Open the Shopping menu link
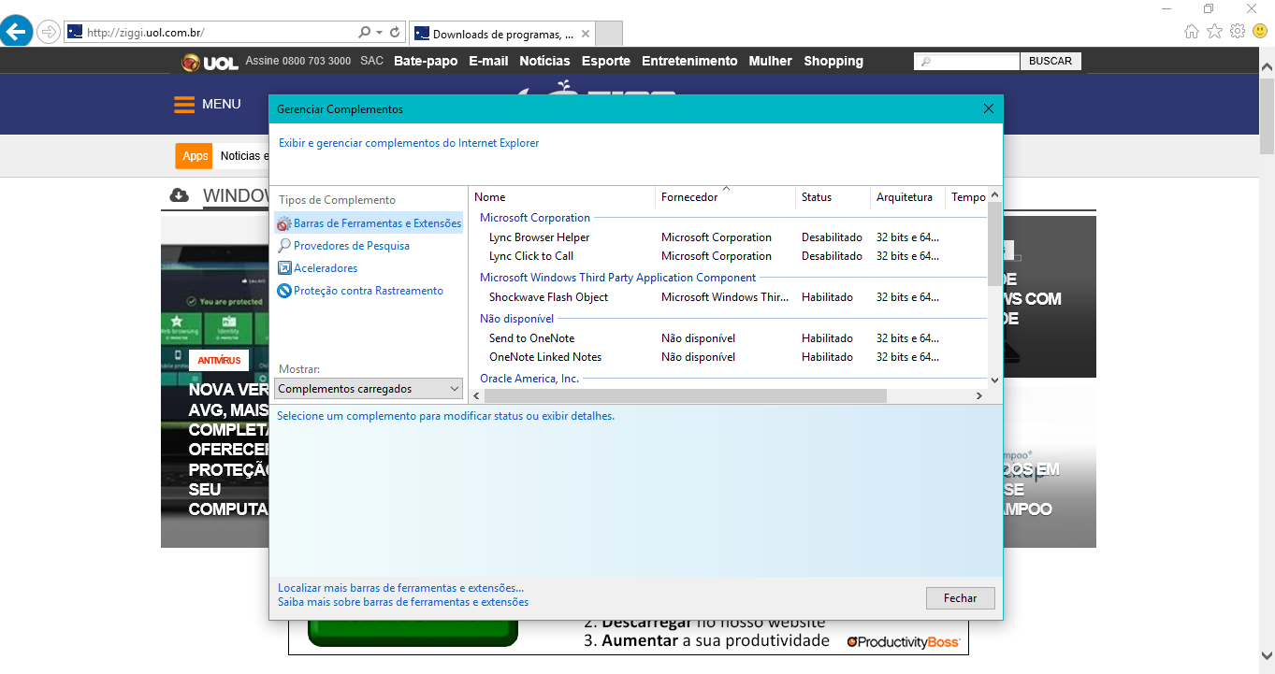 (x=833, y=61)
